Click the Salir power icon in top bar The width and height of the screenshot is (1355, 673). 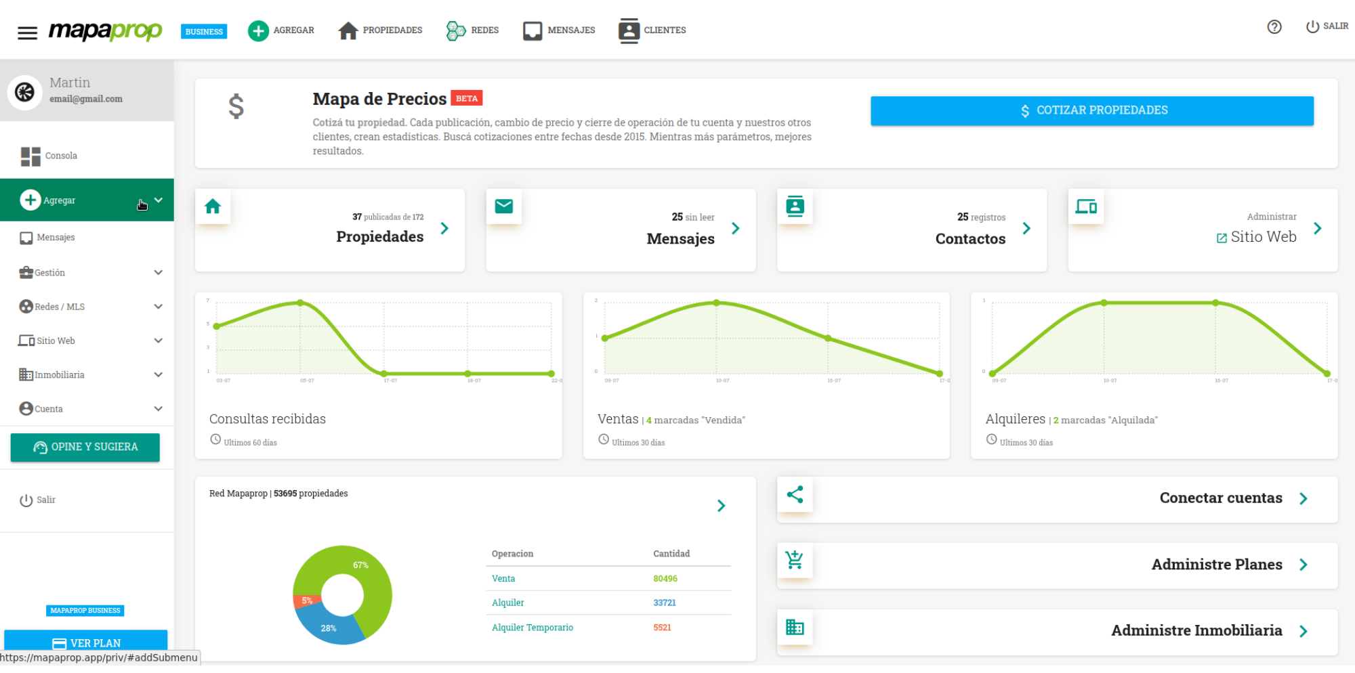(x=1312, y=26)
